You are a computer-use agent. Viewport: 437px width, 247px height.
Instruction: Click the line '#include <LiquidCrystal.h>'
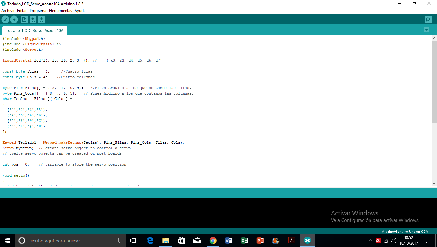[32, 44]
